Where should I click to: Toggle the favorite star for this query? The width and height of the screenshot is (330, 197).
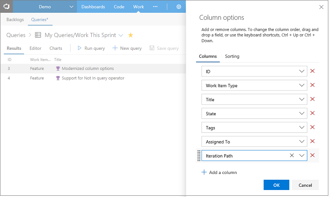point(130,35)
